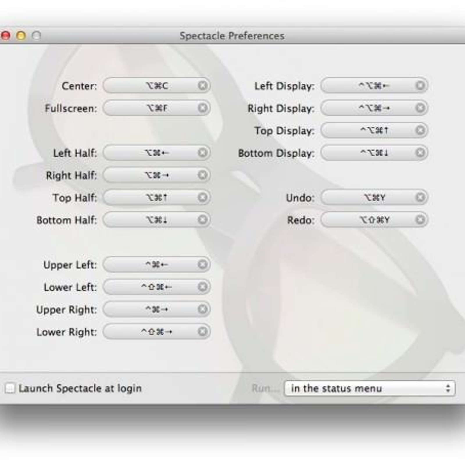Click the Lower Left shortcut field
This screenshot has width=465, height=465.
click(x=157, y=287)
